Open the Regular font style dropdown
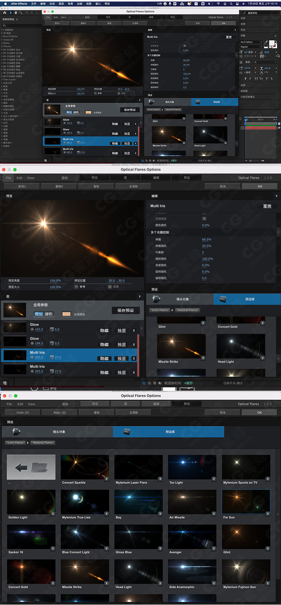281x605 pixels. tap(251, 47)
